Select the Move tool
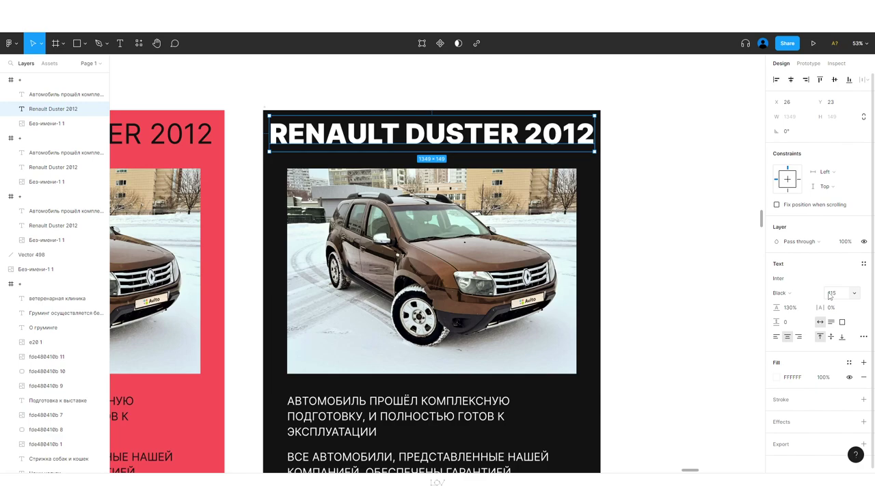 pyautogui.click(x=31, y=43)
